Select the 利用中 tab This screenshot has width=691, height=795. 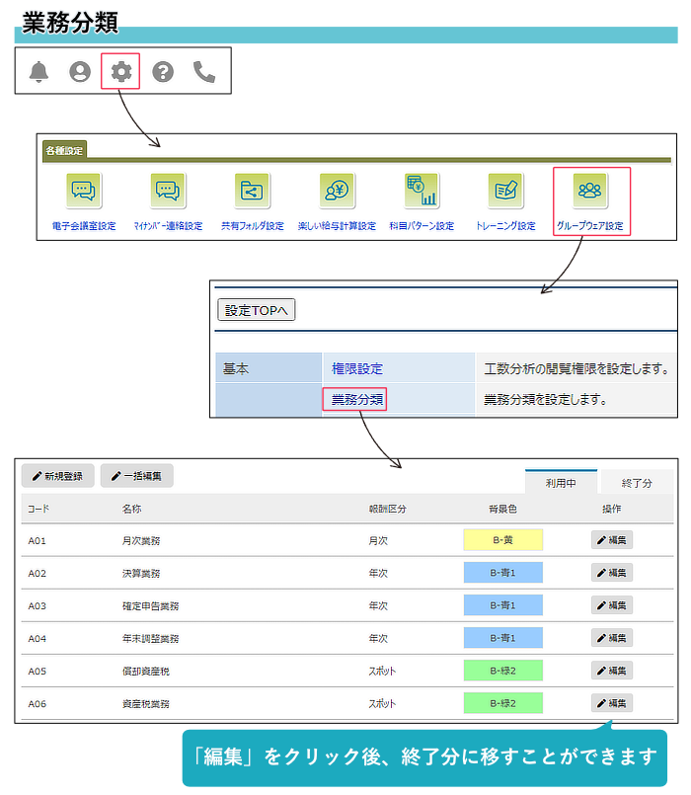562,483
